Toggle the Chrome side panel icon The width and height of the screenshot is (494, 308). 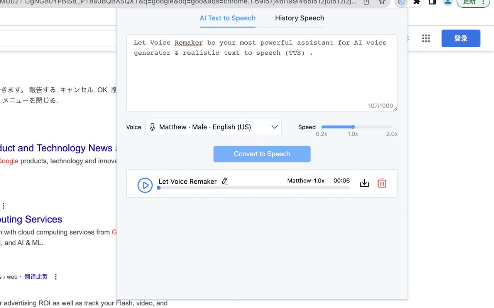432,2
